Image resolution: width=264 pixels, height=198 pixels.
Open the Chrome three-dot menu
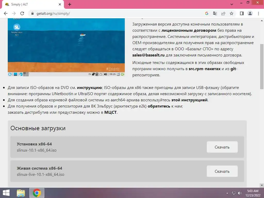[x=258, y=13]
